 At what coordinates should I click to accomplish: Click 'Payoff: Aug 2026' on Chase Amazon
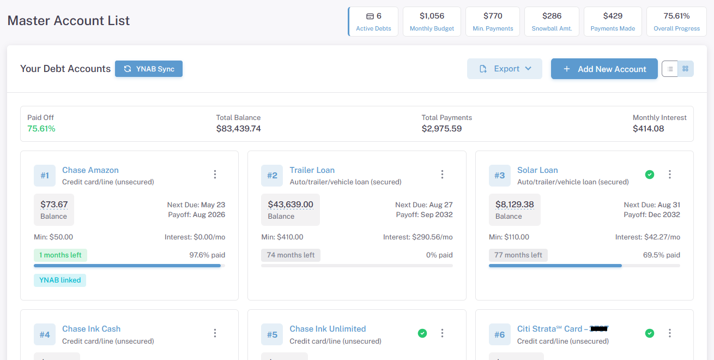click(196, 215)
